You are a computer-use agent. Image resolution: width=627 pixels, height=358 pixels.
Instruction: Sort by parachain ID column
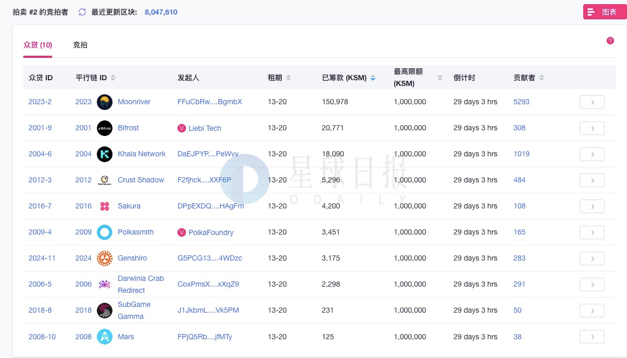pos(113,78)
